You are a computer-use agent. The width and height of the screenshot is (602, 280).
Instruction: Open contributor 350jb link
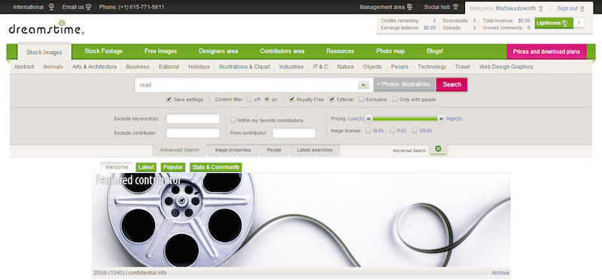coord(100,272)
